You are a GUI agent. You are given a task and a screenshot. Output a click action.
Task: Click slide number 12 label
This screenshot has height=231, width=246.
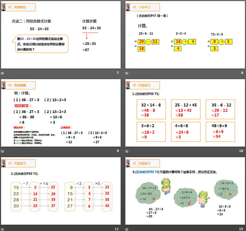pos(241,229)
